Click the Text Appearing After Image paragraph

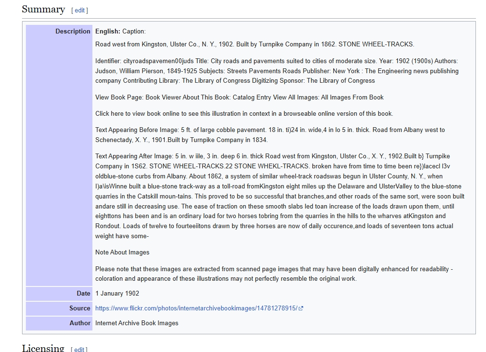280,196
